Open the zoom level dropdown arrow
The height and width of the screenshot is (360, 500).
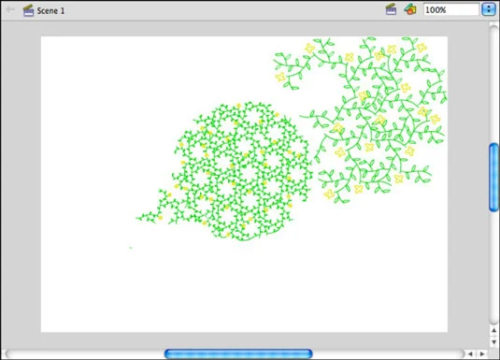pos(489,9)
